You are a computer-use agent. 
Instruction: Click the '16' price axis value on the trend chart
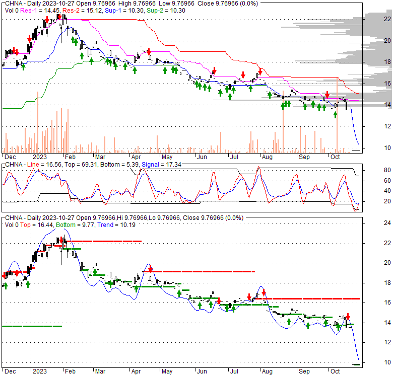[387, 303]
